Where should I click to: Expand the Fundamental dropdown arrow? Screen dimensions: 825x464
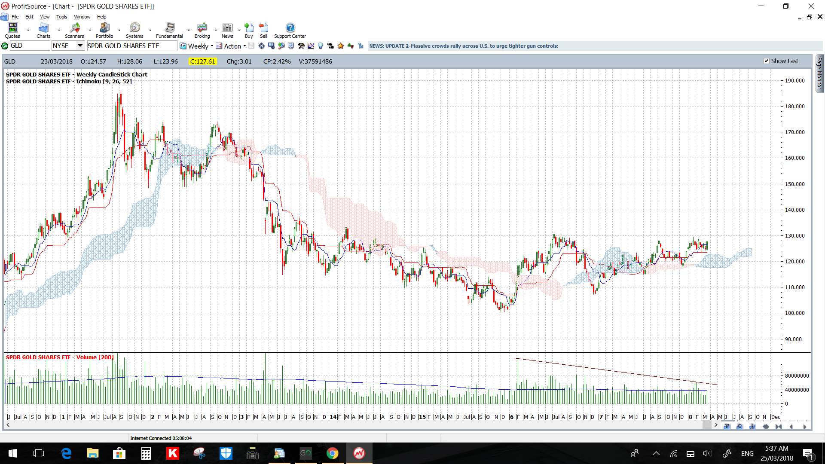click(x=189, y=31)
